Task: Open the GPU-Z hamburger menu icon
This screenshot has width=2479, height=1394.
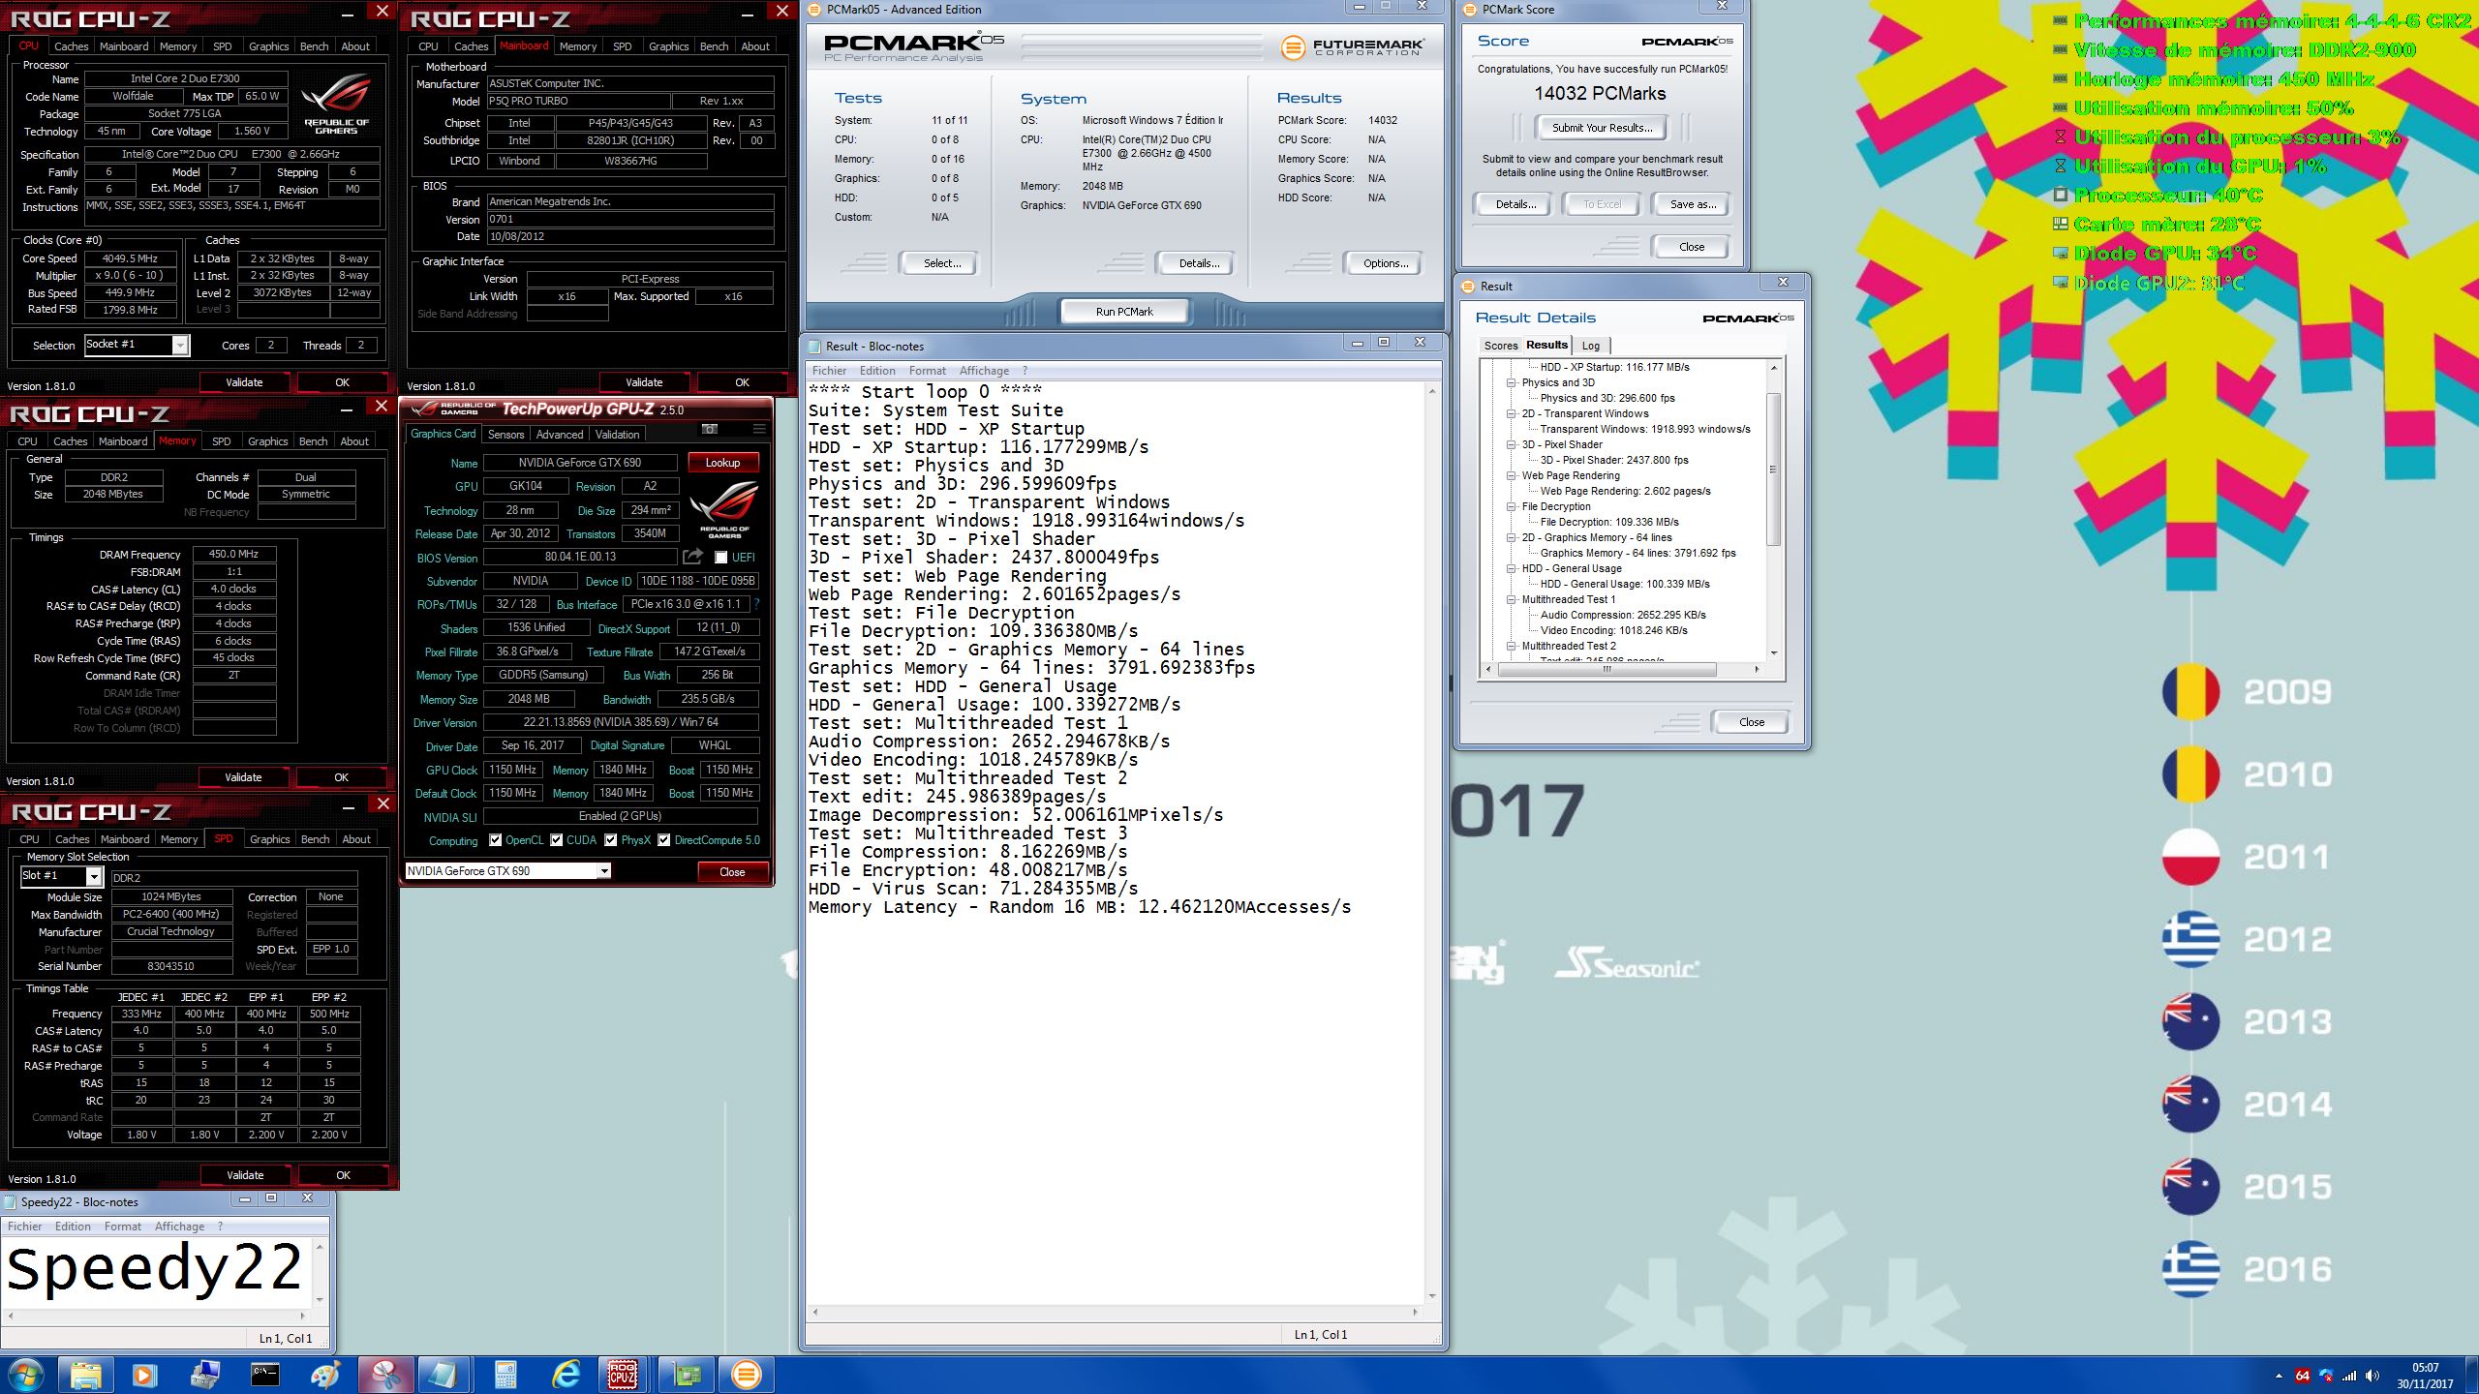Action: click(x=759, y=428)
